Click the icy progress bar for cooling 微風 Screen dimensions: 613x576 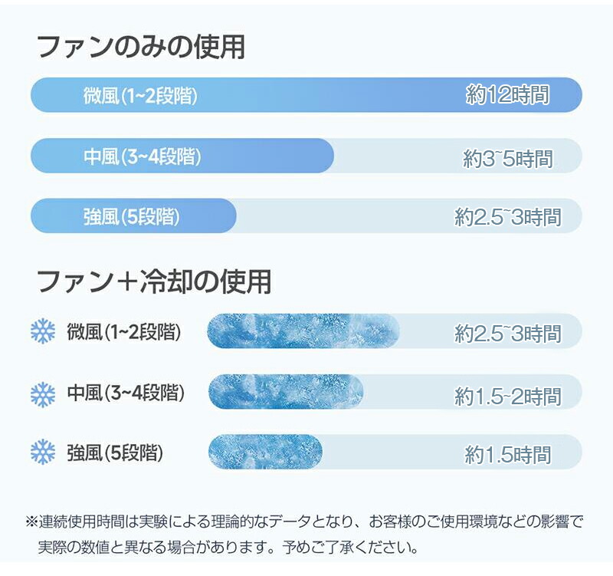(x=303, y=331)
